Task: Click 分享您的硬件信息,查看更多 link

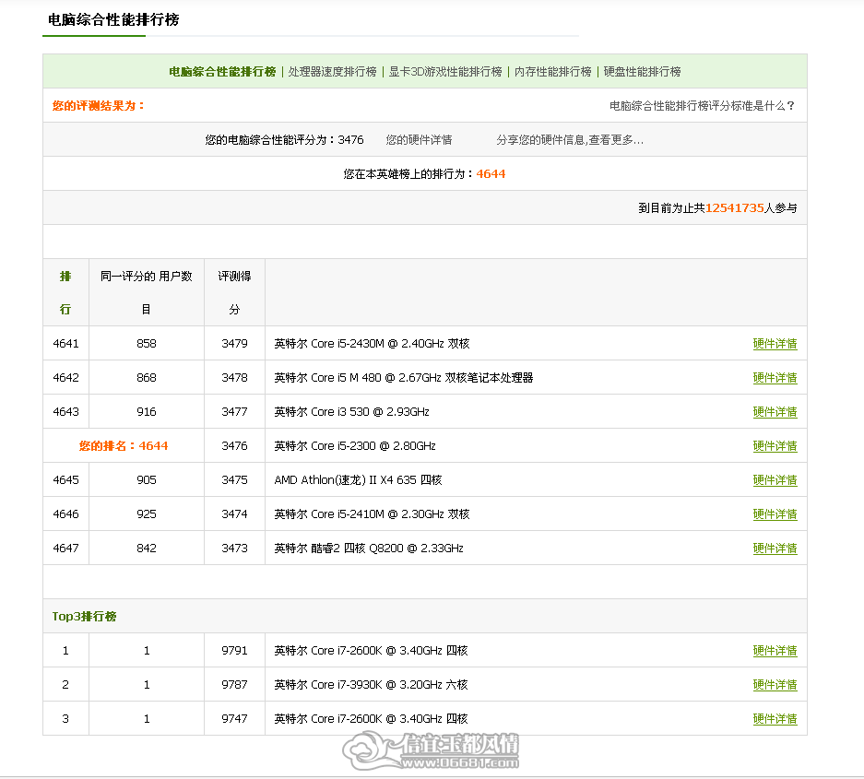Action: click(570, 140)
